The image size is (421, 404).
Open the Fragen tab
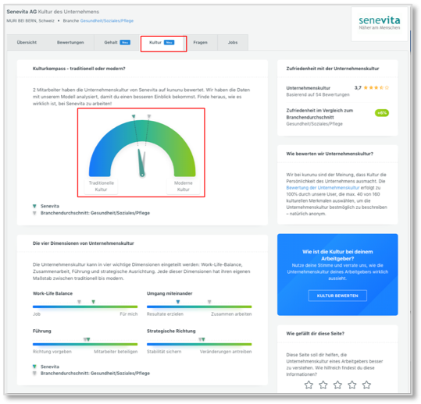coord(200,42)
